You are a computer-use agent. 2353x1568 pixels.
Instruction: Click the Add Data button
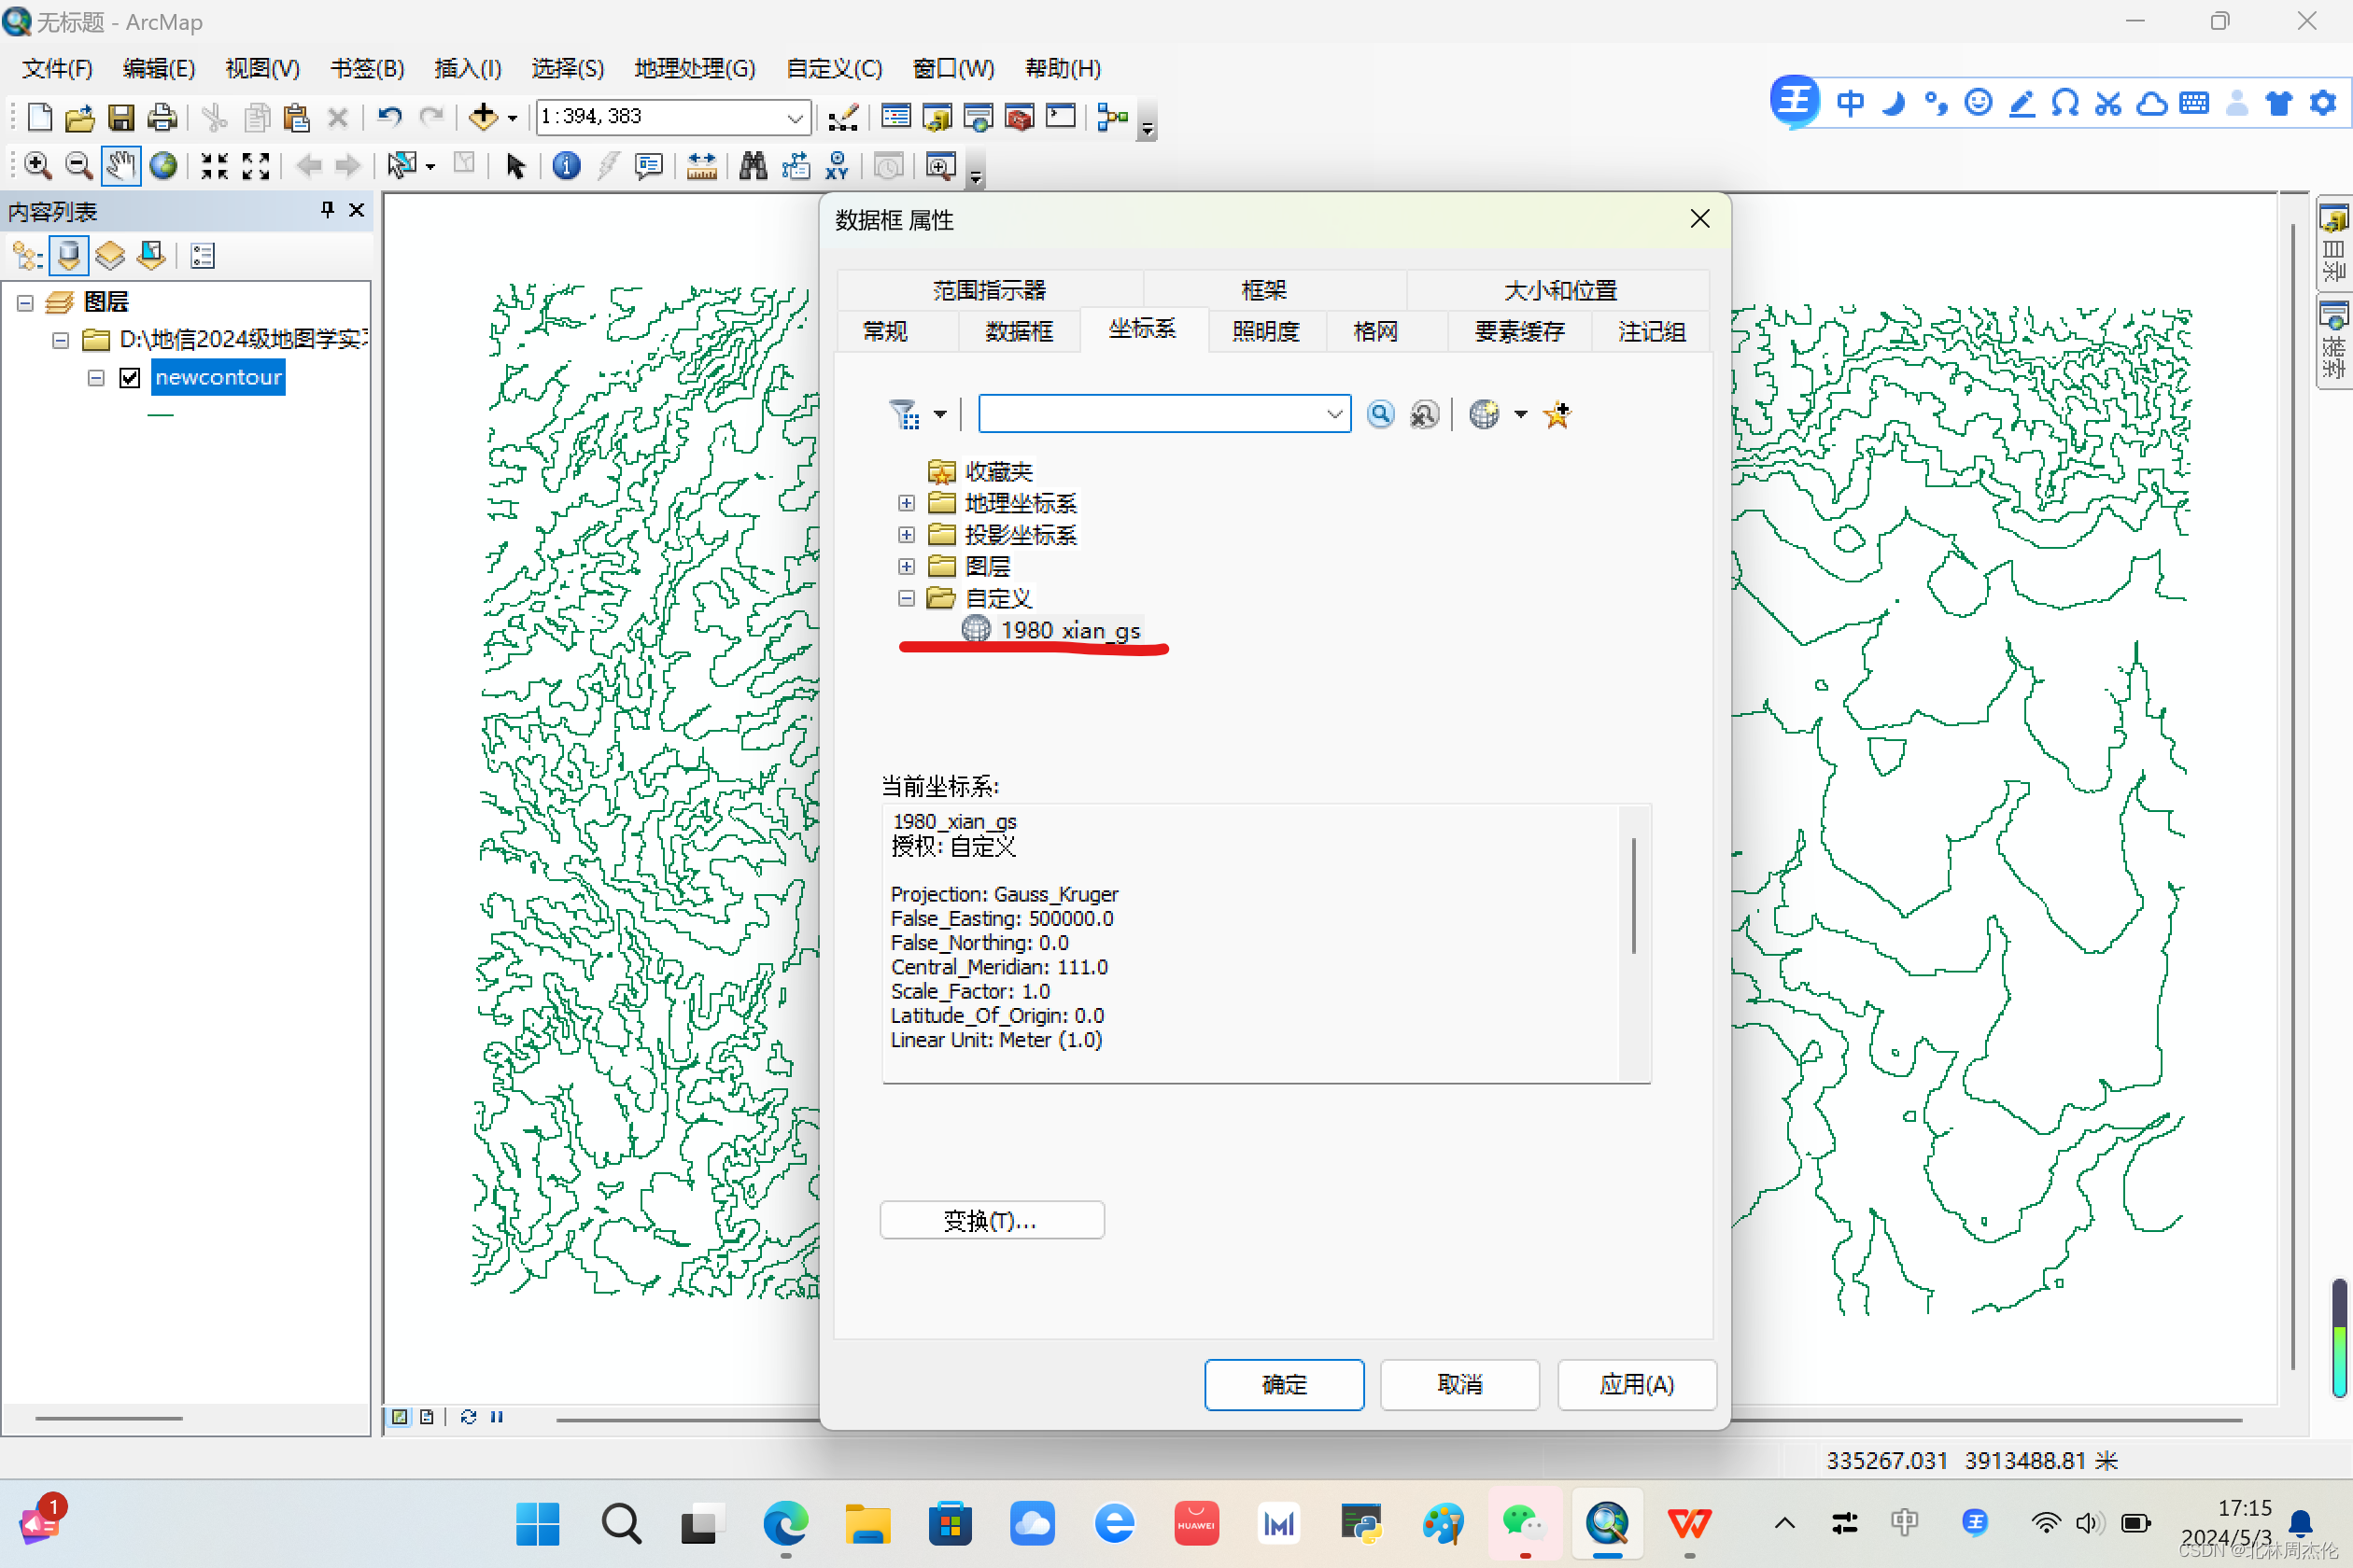[484, 117]
